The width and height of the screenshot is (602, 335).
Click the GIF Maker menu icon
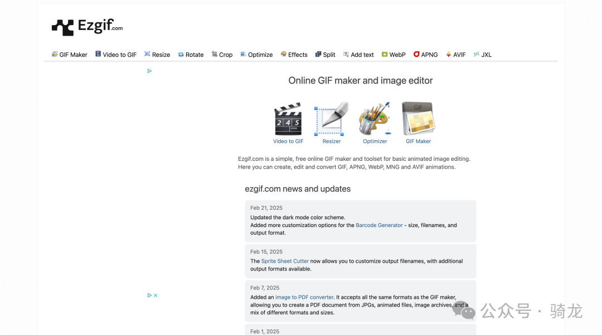(x=55, y=54)
